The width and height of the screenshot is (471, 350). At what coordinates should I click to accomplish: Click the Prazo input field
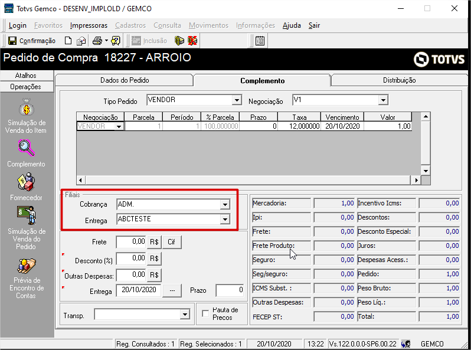click(x=230, y=290)
